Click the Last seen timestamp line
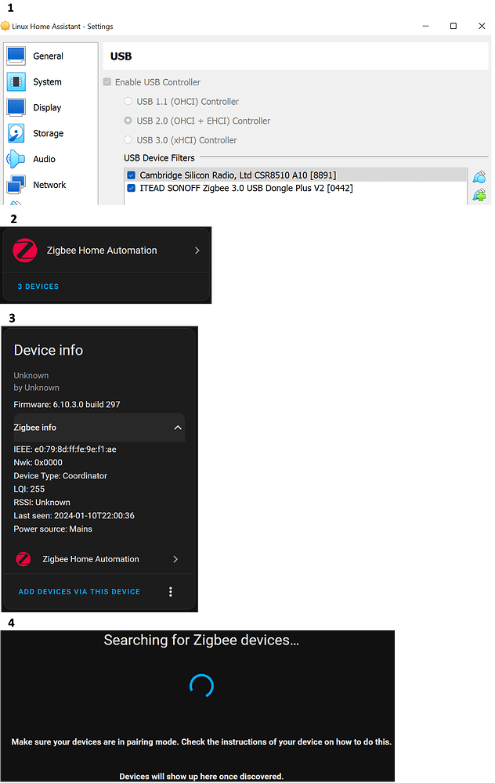Screen dimensions: 495x783 tap(74, 515)
